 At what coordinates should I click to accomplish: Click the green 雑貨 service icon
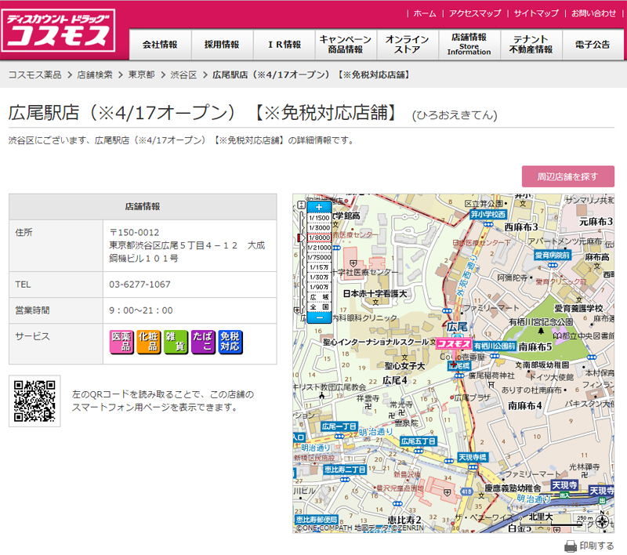pos(176,342)
